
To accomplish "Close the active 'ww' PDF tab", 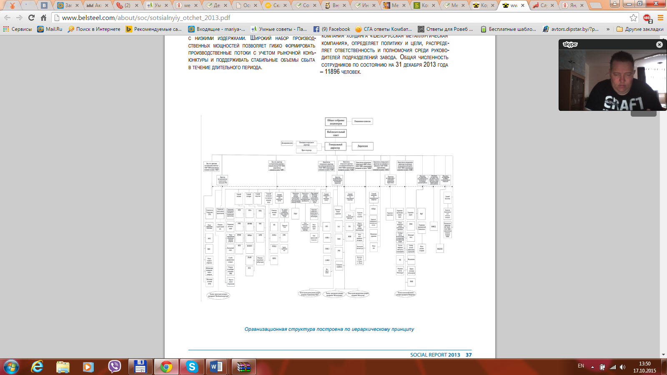I will pos(523,5).
